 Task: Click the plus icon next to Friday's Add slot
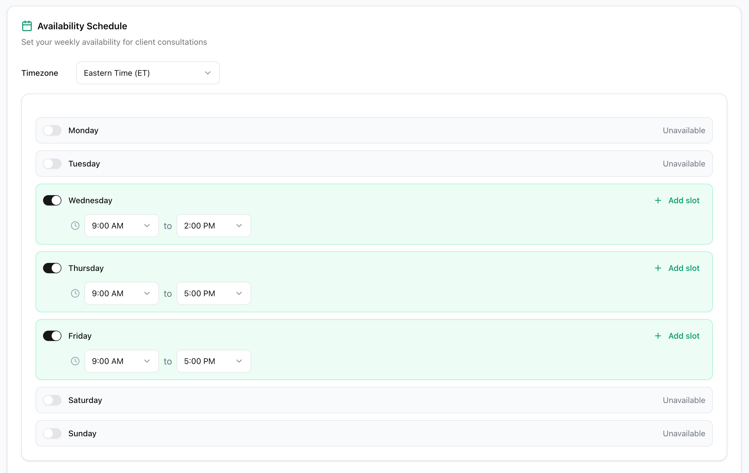click(658, 336)
